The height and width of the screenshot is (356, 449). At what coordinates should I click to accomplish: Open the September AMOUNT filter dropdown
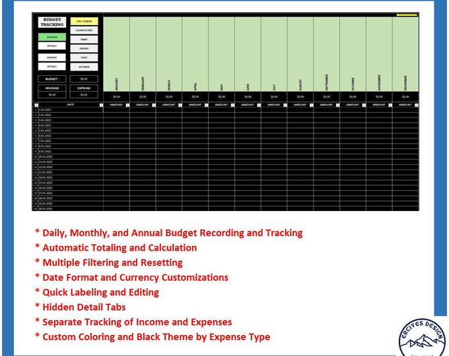tap(337, 105)
